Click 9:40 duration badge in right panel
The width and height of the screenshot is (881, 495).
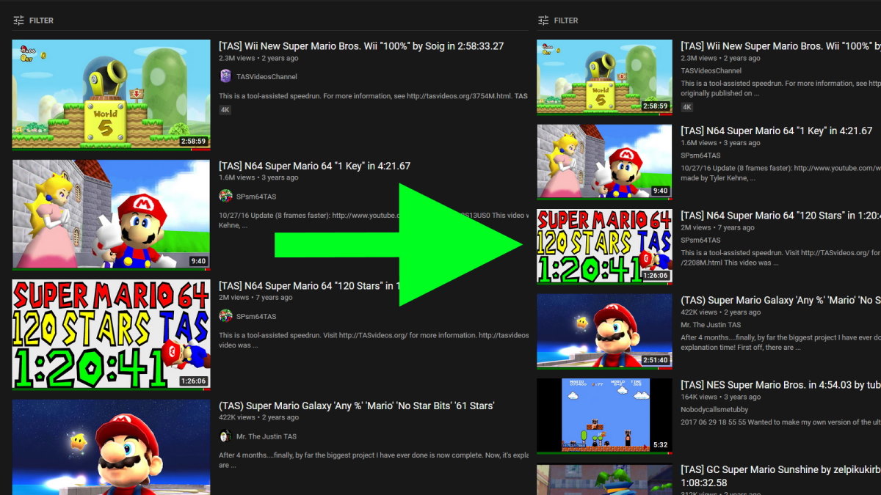pyautogui.click(x=661, y=191)
